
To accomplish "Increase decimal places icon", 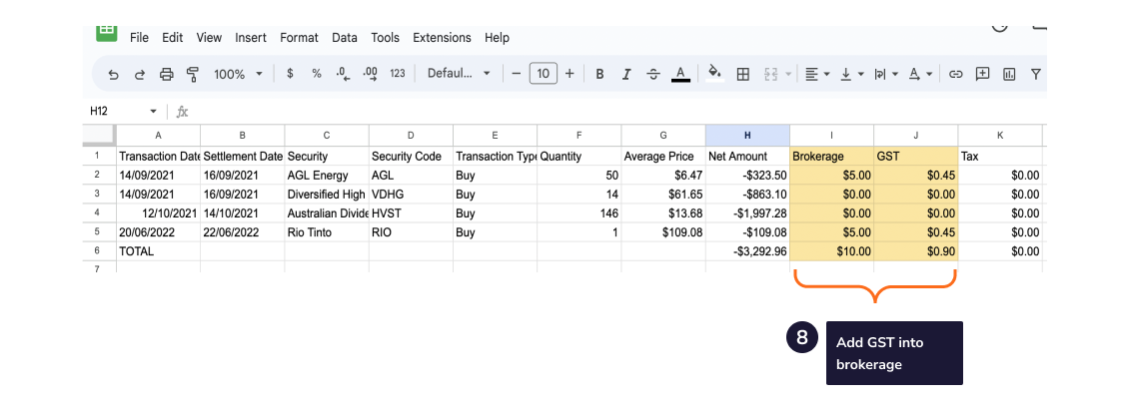I will click(x=370, y=74).
